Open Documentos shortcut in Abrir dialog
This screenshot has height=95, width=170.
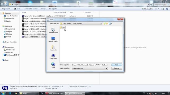point(53,48)
